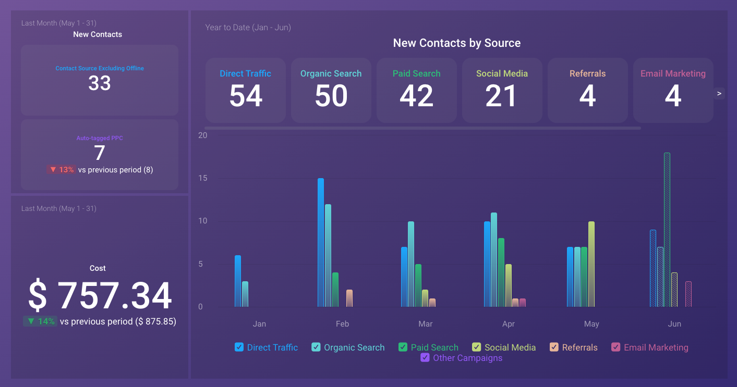Click the Social Media bar in May
The image size is (737, 387).
coord(591,264)
